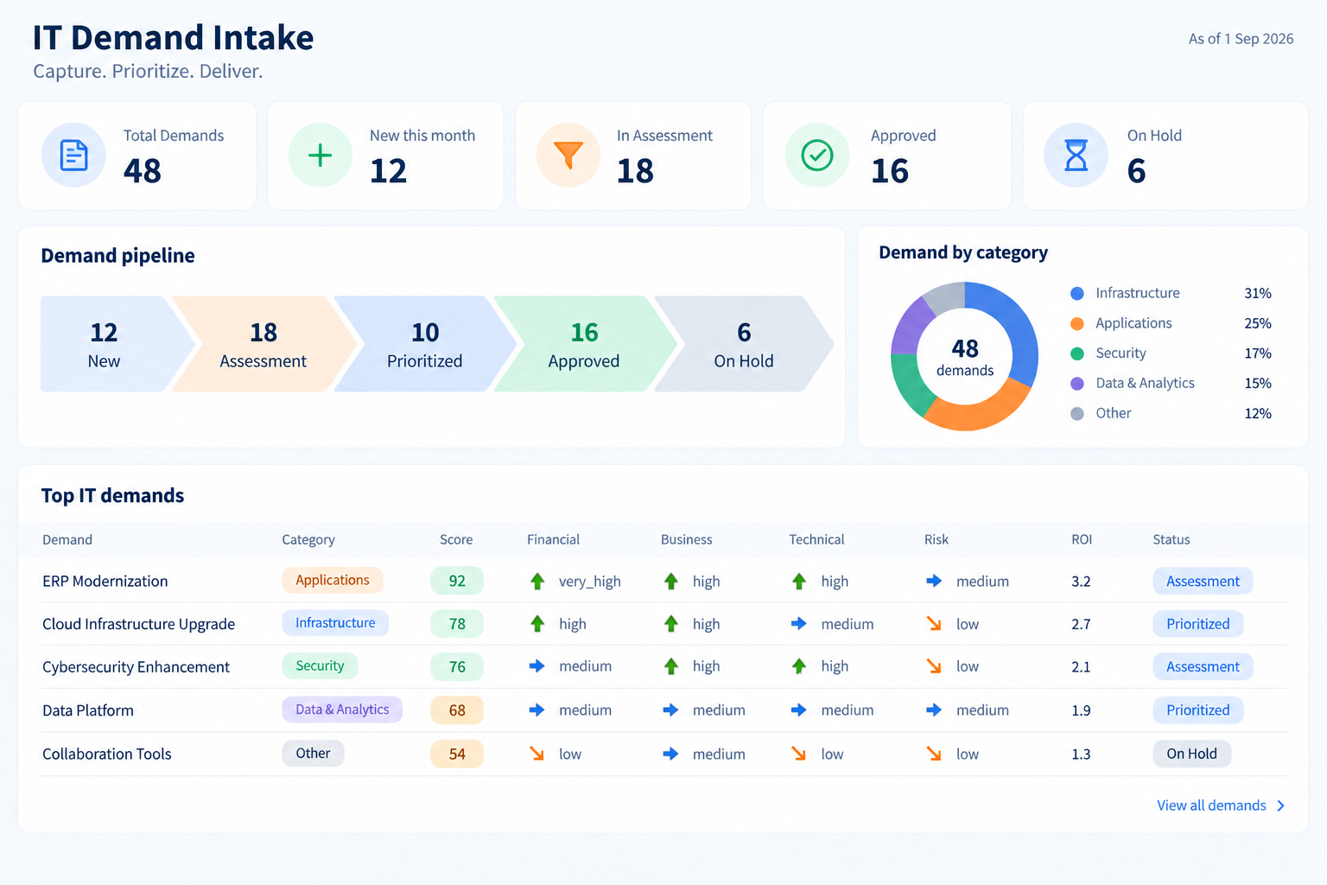Screen dimensions: 1327x885
Task: Click Cloud Infrastructure Upgrade risk down arrow
Action: coord(934,624)
